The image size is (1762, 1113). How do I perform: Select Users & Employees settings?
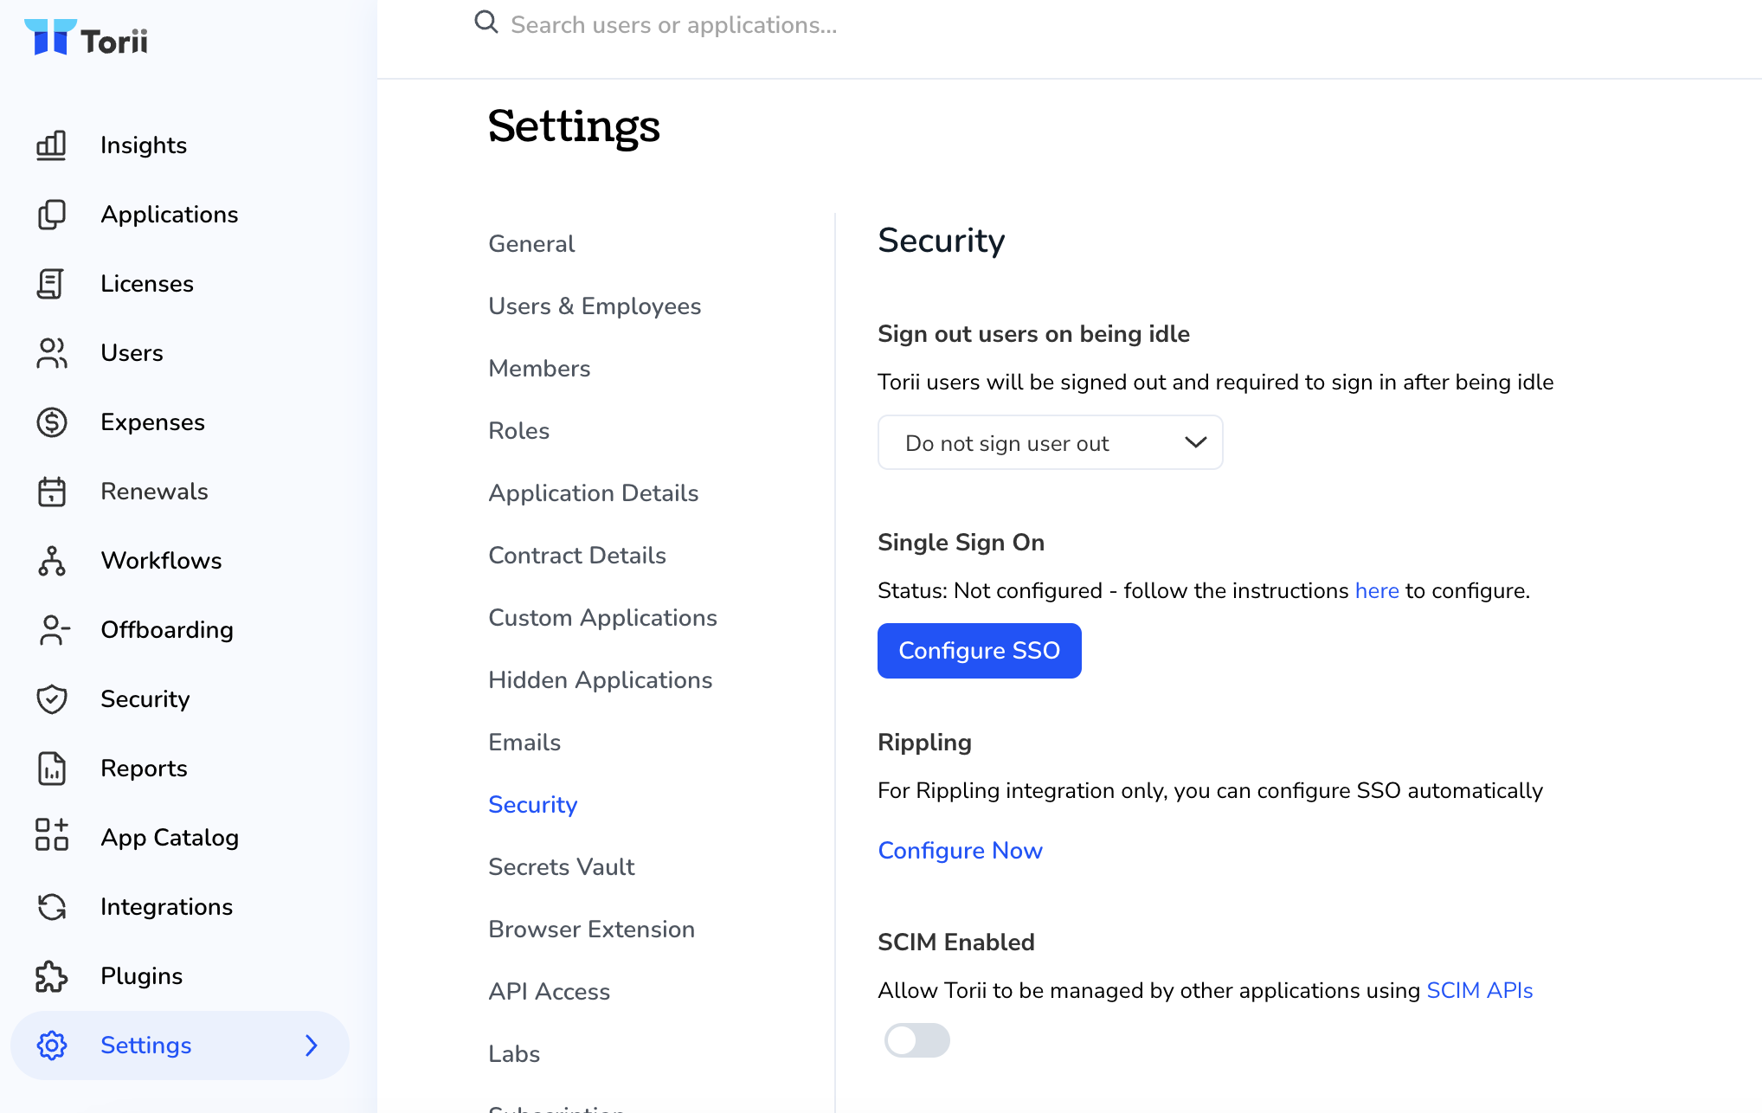[x=595, y=306]
